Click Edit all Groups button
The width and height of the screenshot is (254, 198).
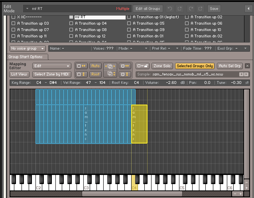pyautogui.click(x=148, y=9)
